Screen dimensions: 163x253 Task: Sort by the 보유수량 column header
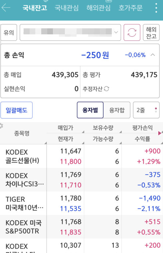[x=103, y=128]
